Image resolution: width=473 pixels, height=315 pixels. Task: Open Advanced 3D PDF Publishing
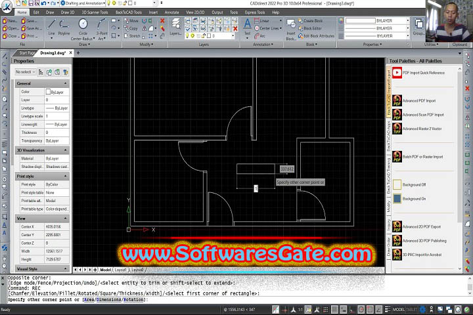click(420, 241)
